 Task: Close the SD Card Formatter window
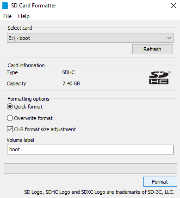click(x=174, y=6)
